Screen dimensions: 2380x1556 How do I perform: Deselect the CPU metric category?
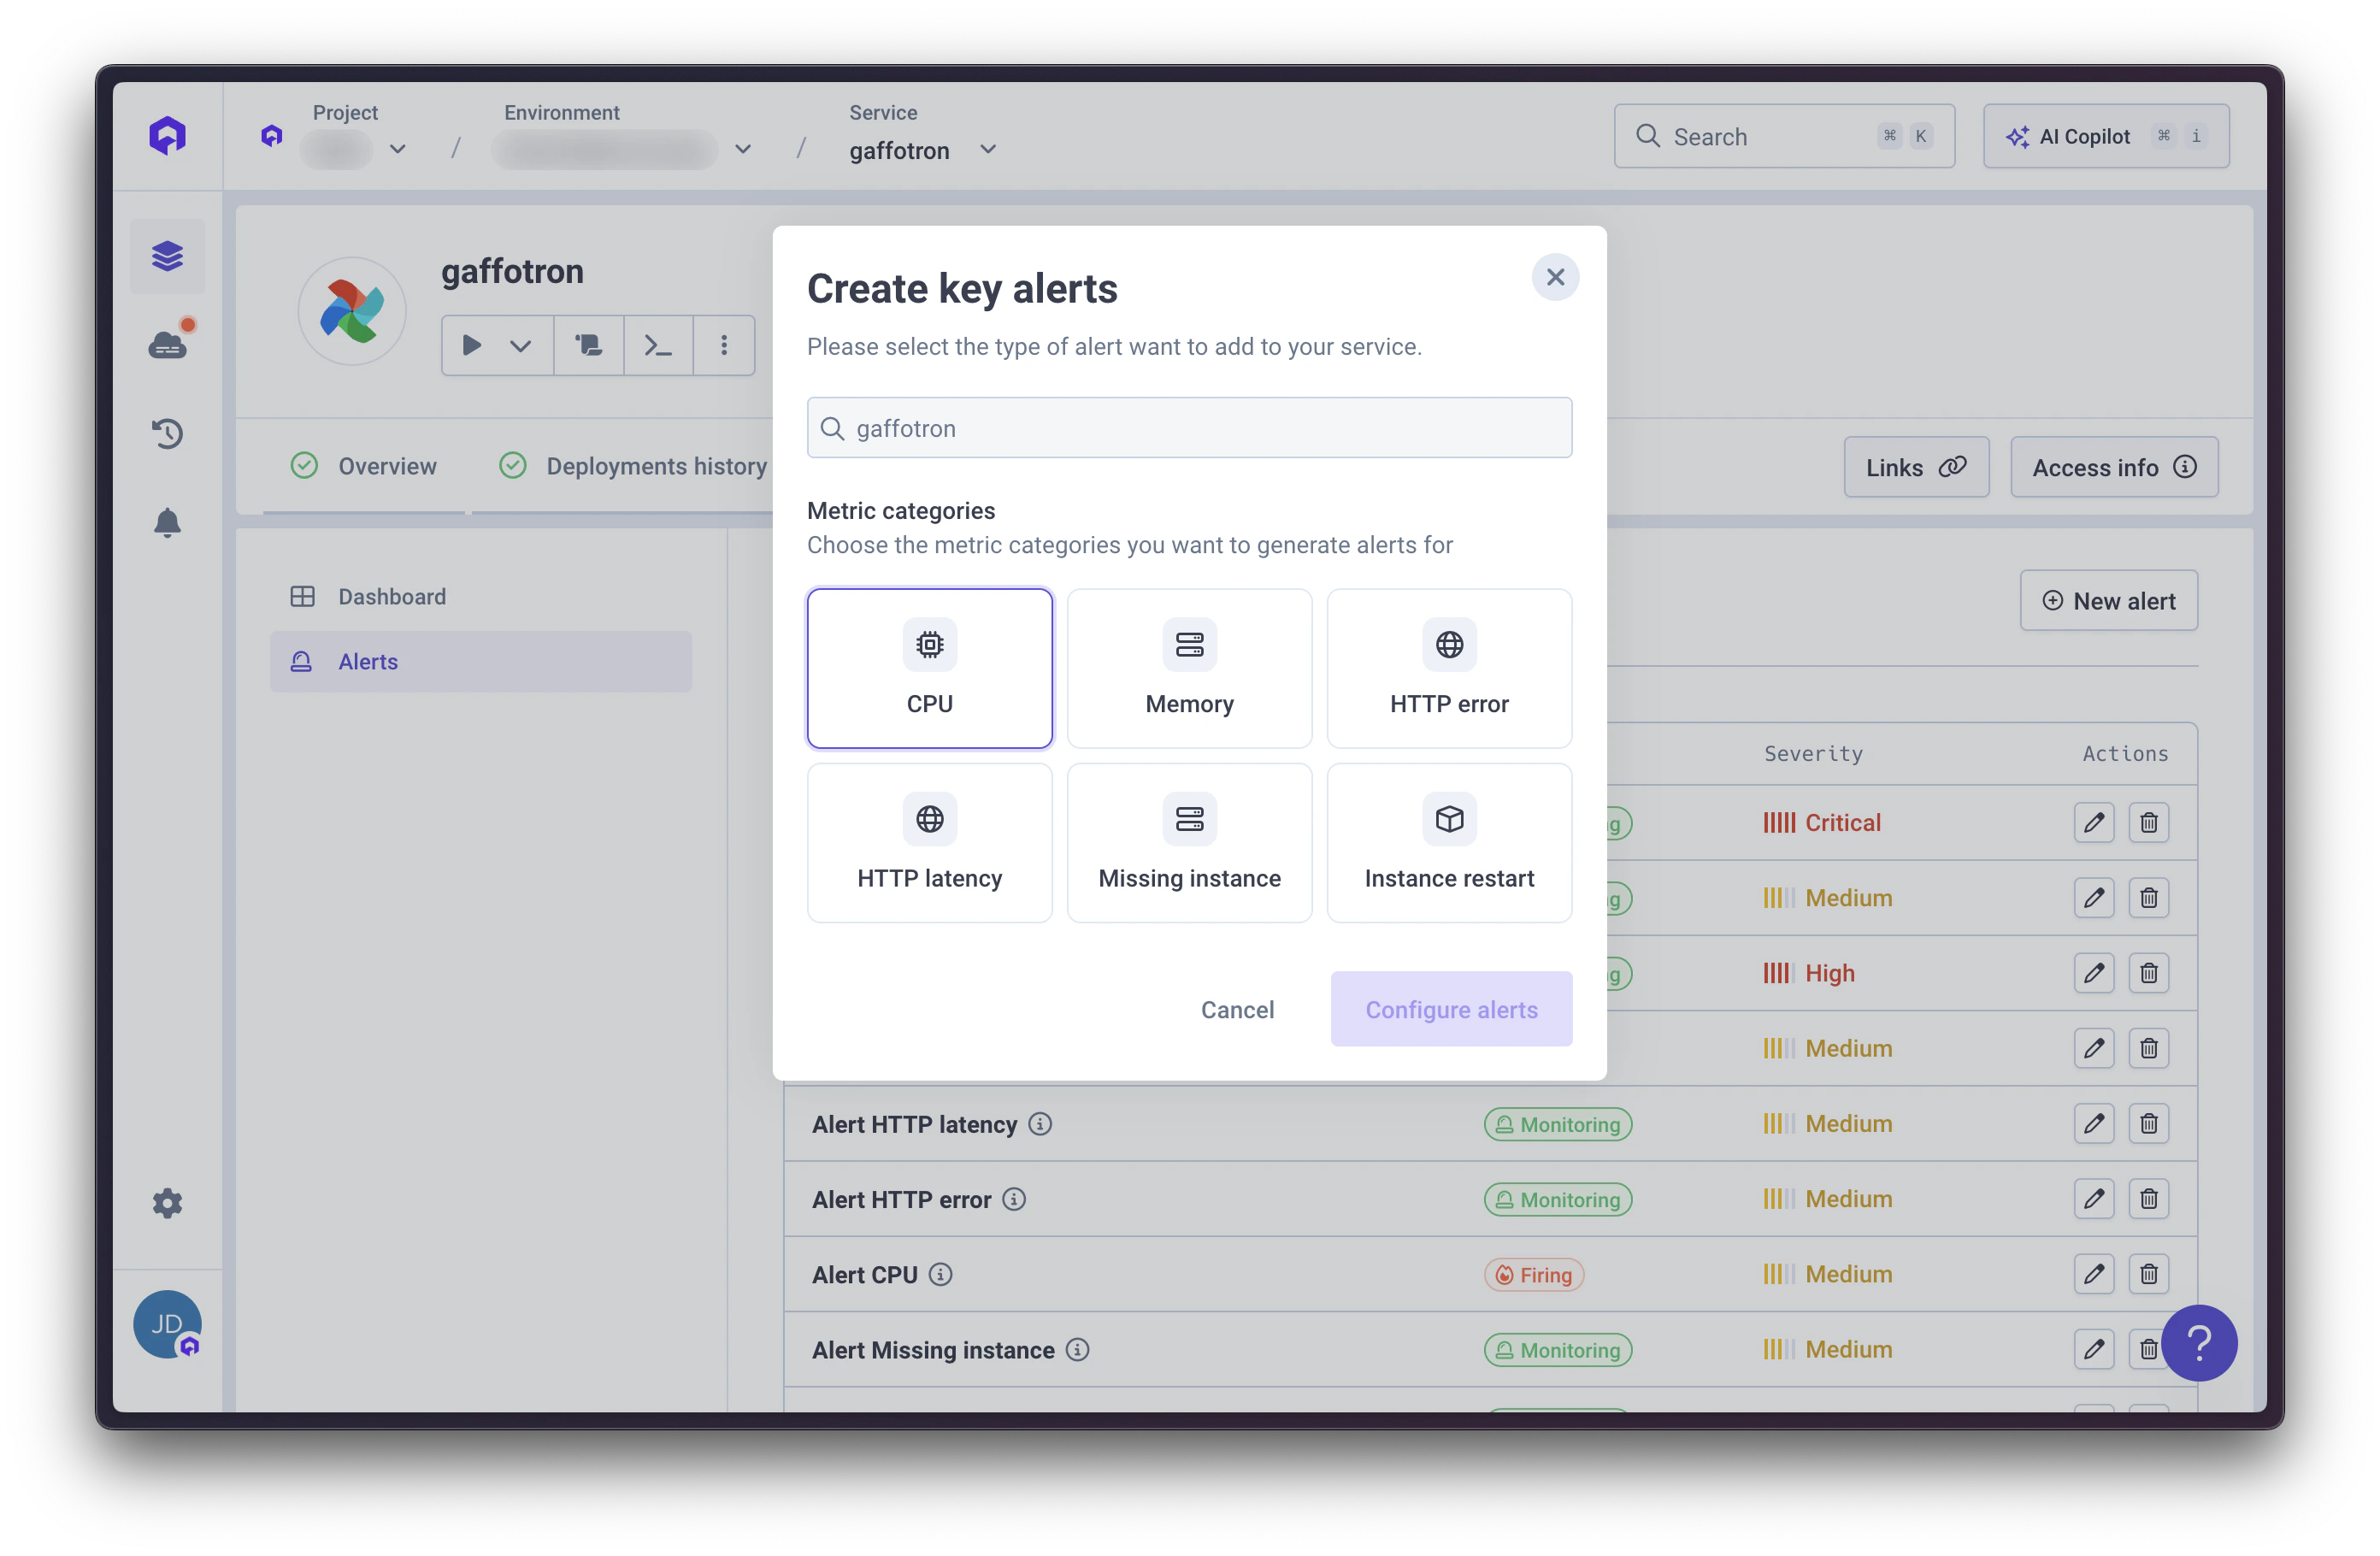pyautogui.click(x=929, y=668)
